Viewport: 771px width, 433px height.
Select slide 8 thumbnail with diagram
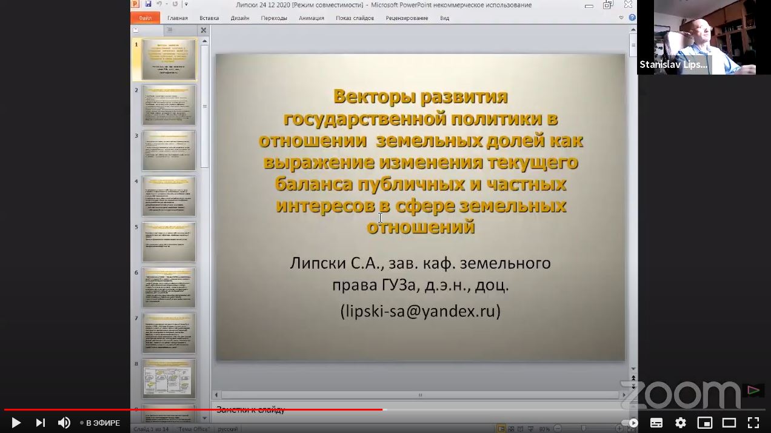click(169, 378)
